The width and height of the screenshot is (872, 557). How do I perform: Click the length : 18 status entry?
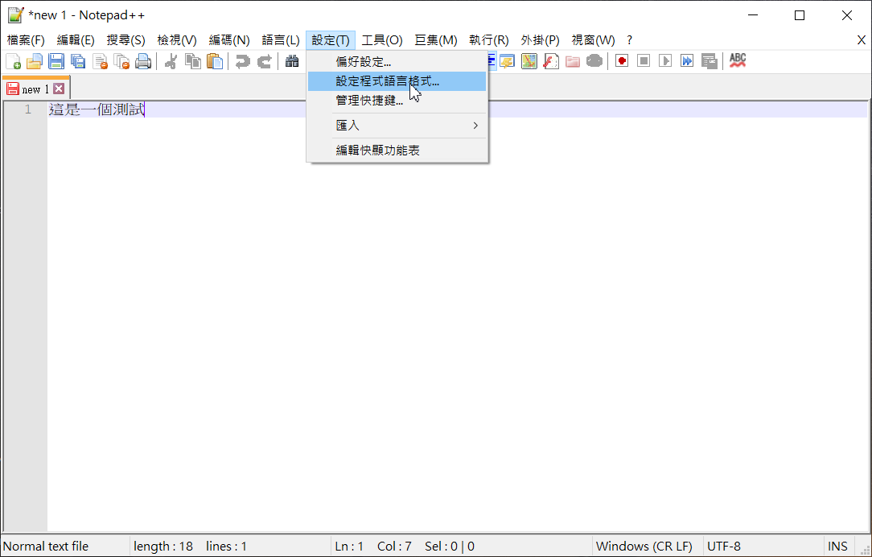point(163,547)
